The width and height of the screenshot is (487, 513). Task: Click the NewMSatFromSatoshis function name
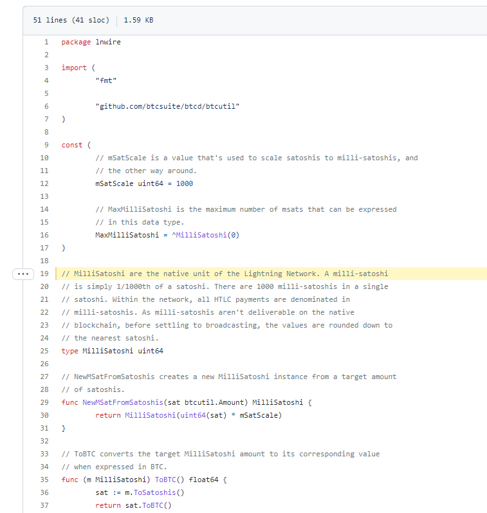point(122,402)
